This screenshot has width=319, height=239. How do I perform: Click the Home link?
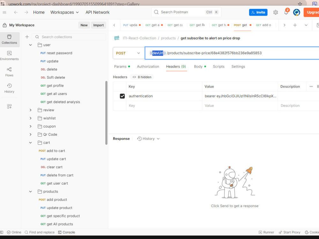pos(39,12)
